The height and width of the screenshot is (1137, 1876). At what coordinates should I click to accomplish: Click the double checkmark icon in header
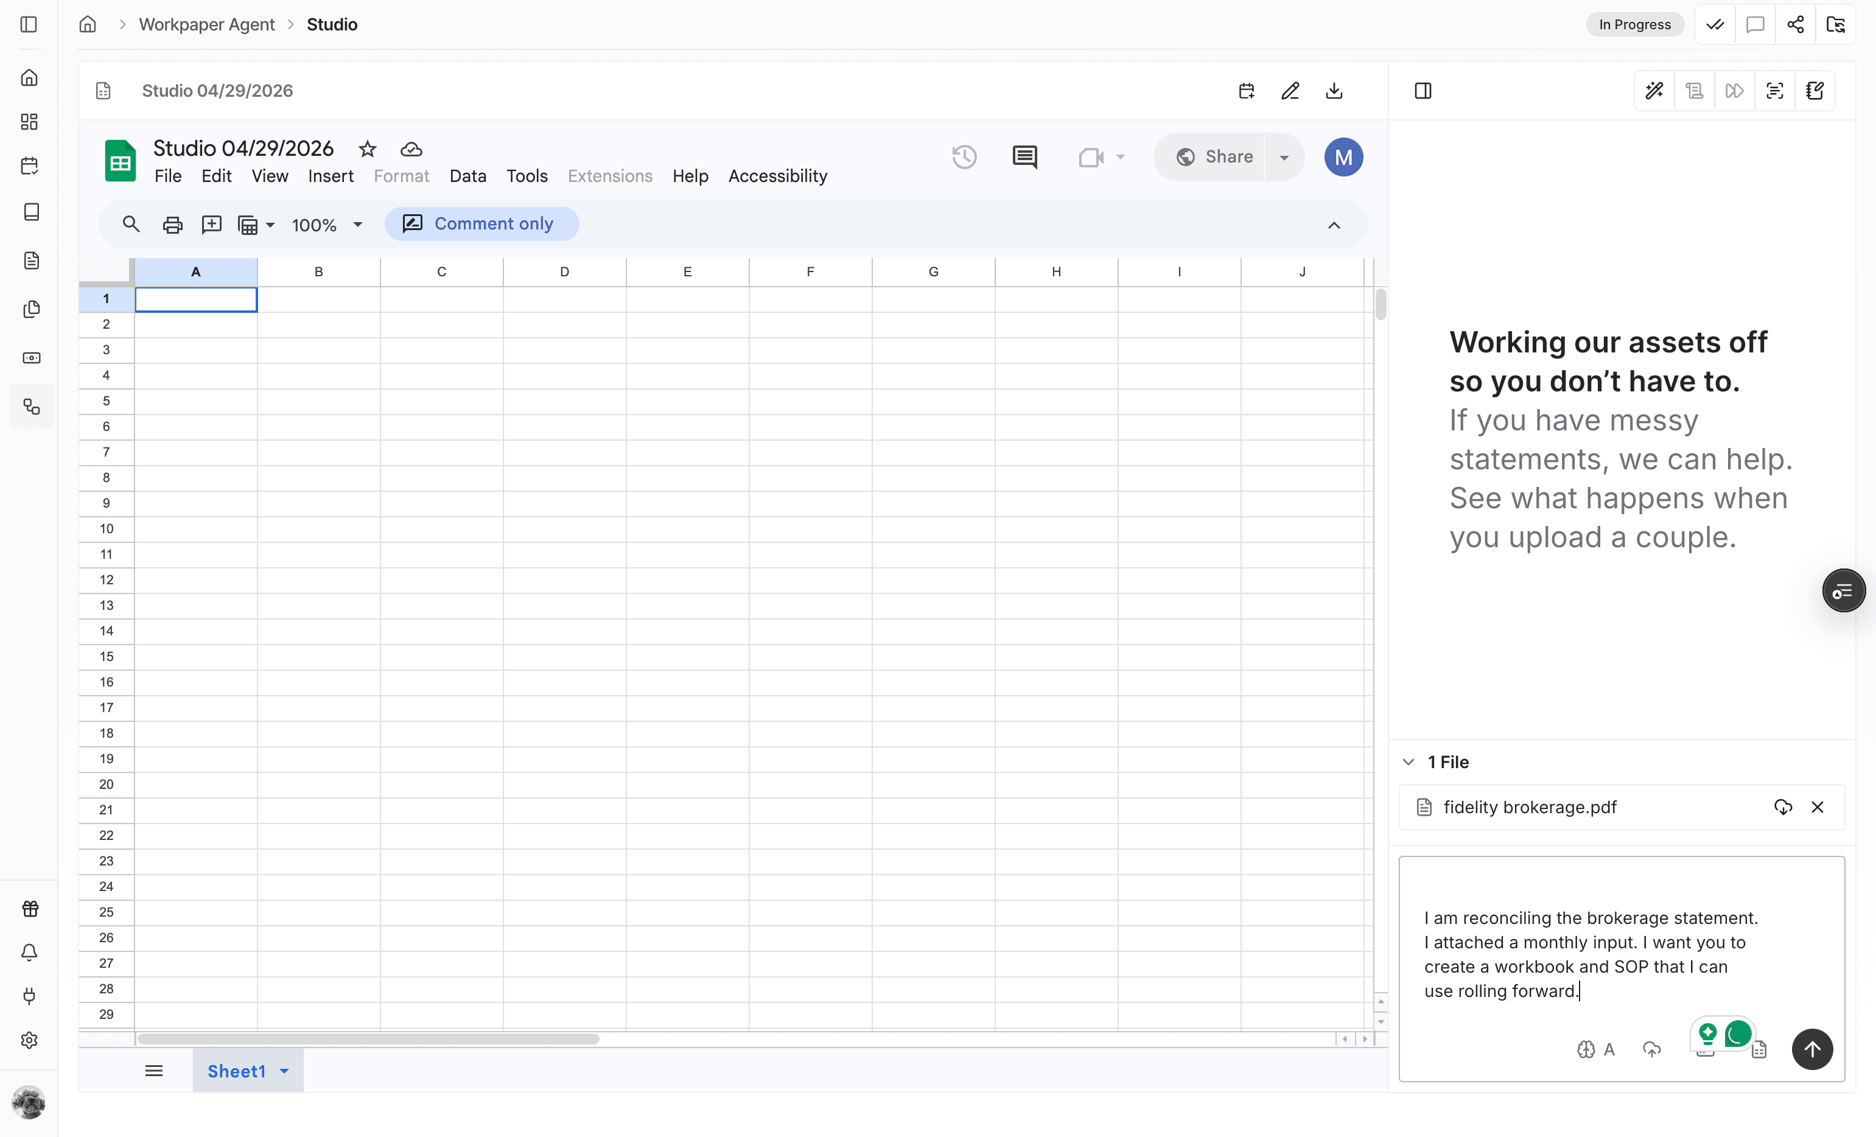coord(1715,24)
